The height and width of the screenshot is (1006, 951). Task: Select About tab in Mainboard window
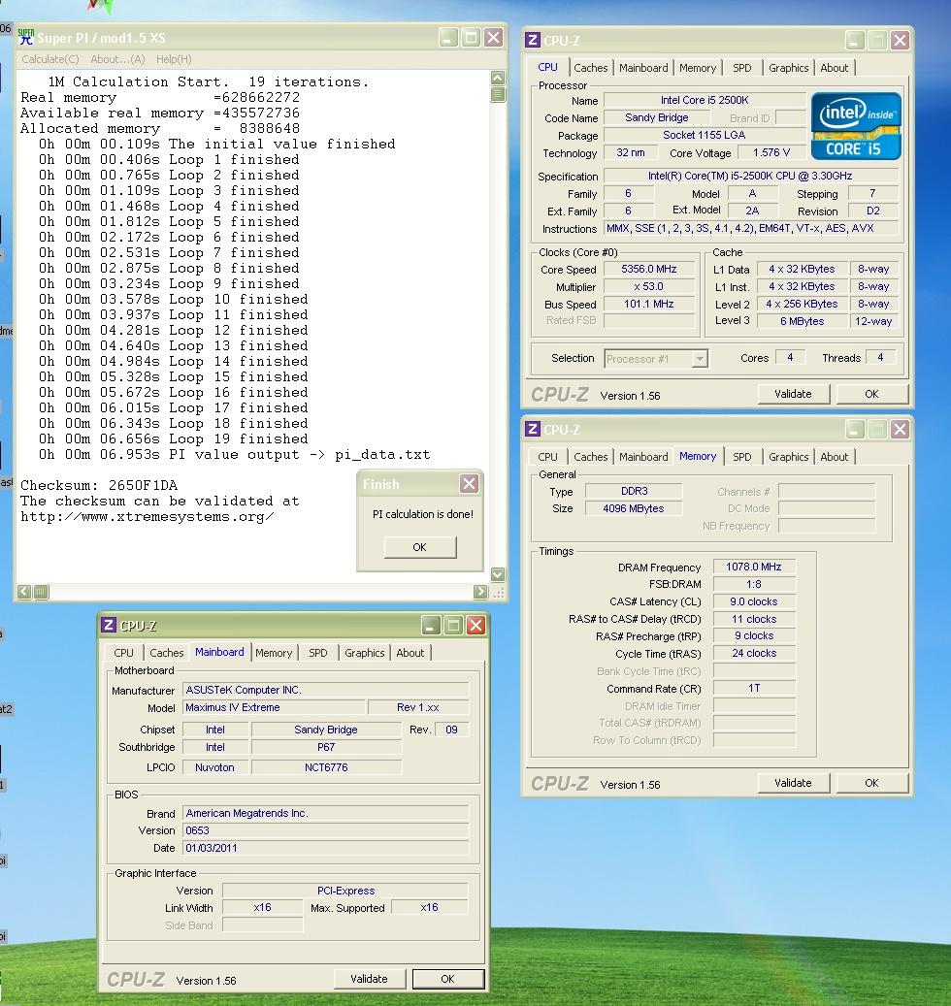pos(410,653)
